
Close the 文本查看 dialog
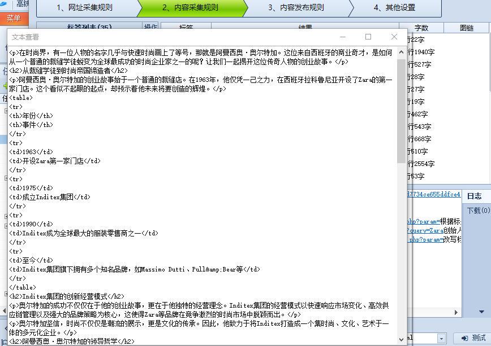394,37
